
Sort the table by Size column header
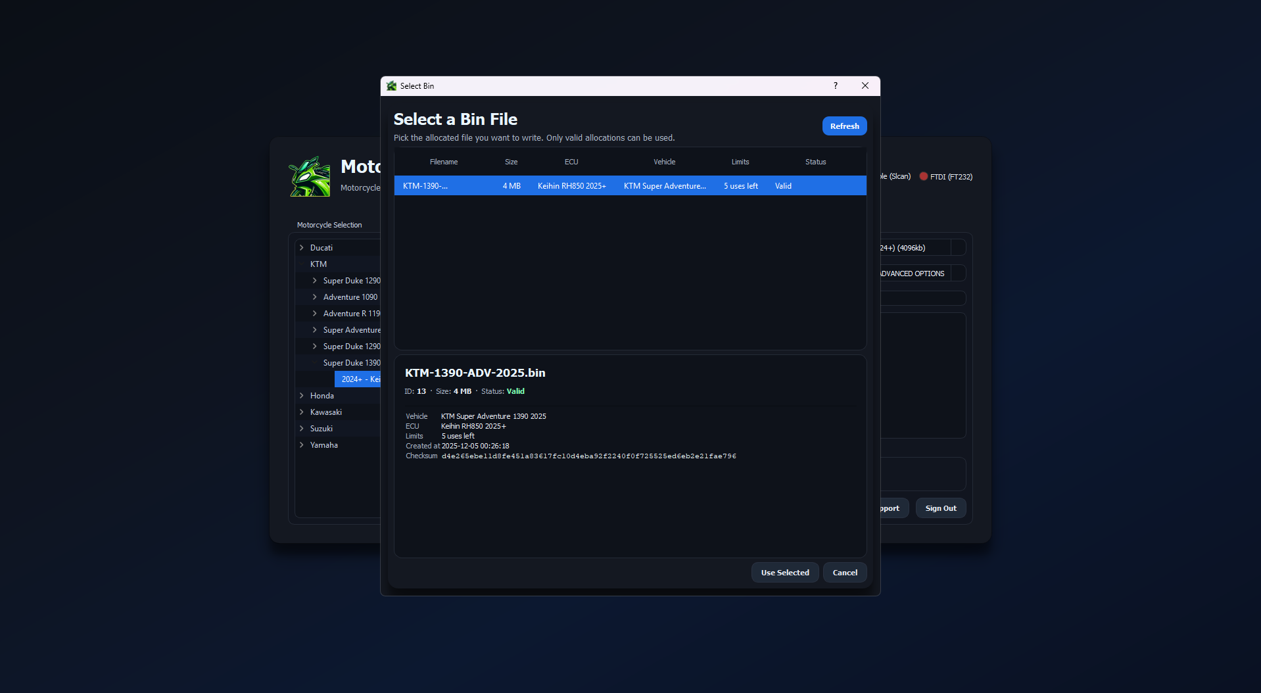tap(511, 162)
